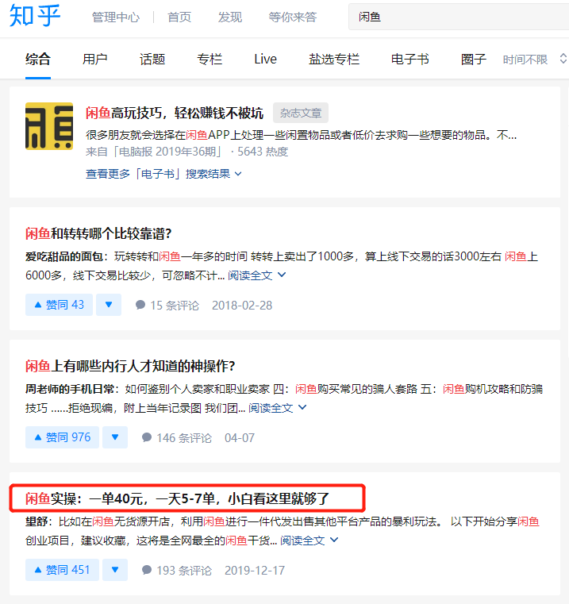This screenshot has width=569, height=604.
Task: Open 时间不限 time filter dropdown
Action: [x=535, y=60]
